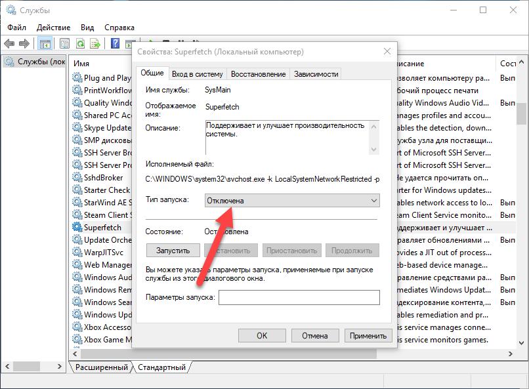Click the services list scroll down arrow
This screenshot has width=529, height=389.
tap(521, 343)
